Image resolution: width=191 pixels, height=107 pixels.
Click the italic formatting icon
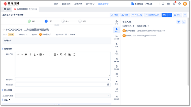click(31, 55)
